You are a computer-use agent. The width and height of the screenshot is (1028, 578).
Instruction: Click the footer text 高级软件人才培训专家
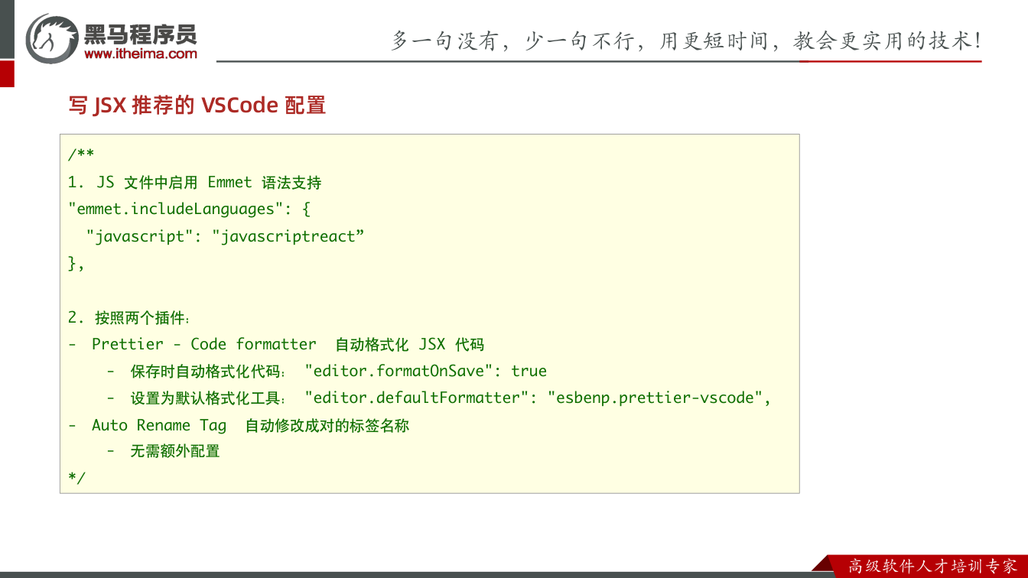click(x=933, y=566)
